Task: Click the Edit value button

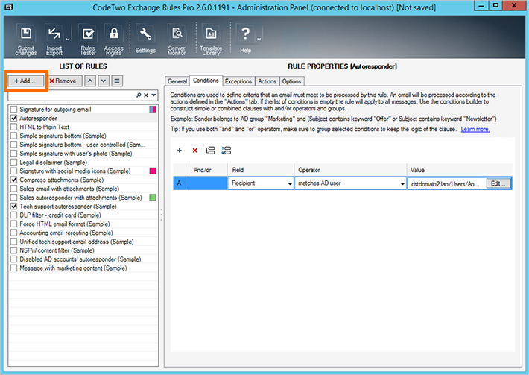Action: point(498,183)
